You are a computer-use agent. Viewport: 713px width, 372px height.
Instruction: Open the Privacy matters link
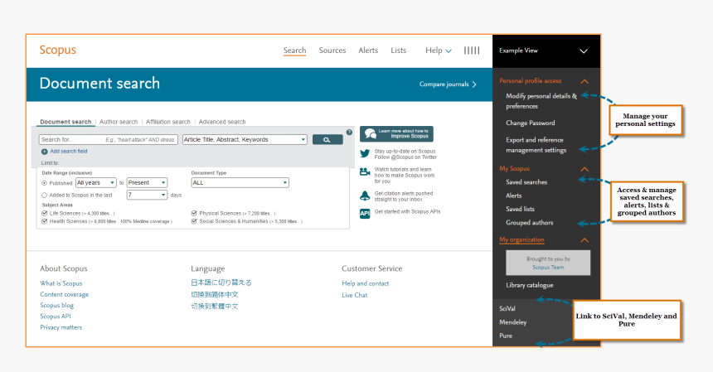click(61, 327)
